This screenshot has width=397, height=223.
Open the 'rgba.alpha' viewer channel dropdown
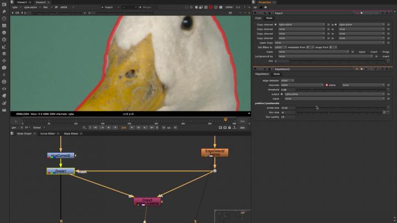[33, 7]
